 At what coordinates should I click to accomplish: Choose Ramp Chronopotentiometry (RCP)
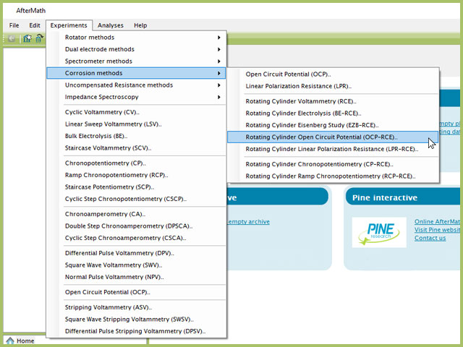[136, 175]
